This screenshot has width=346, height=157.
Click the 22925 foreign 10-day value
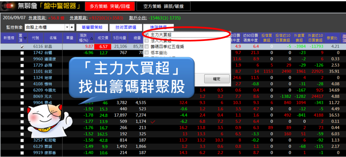click(x=317, y=72)
